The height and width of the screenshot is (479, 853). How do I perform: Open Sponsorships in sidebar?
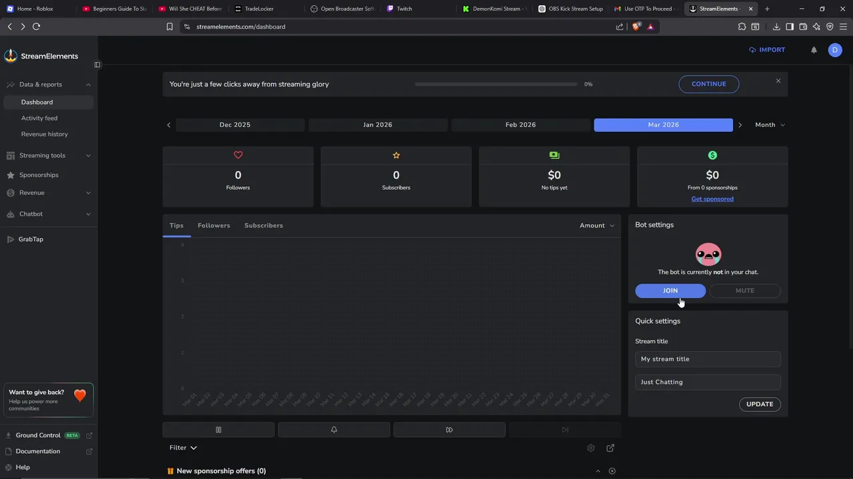(x=39, y=175)
